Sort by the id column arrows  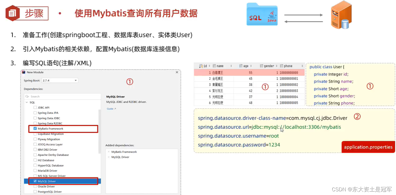pyautogui.click(x=210, y=66)
